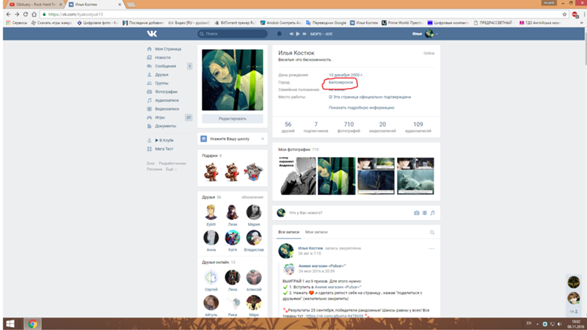Viewport: 587px width, 330px height.
Task: Click Chrome icon in the taskbar
Action: click(32, 324)
